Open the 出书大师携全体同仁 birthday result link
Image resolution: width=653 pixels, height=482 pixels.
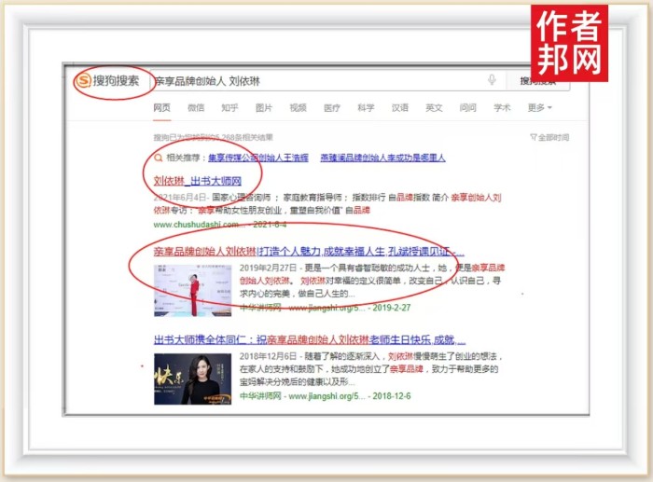pos(309,339)
